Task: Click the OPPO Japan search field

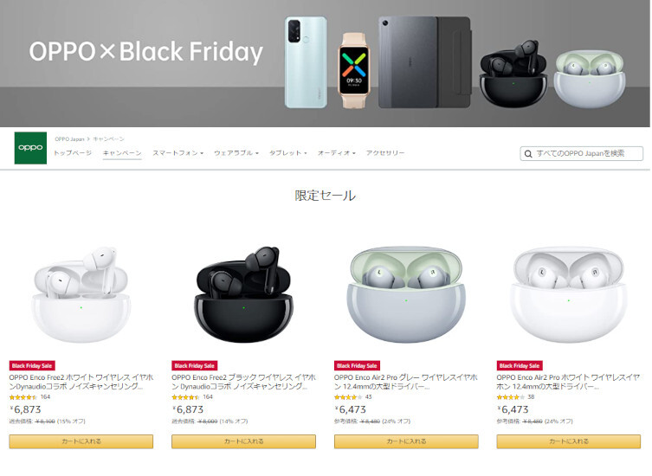Action: coord(581,154)
